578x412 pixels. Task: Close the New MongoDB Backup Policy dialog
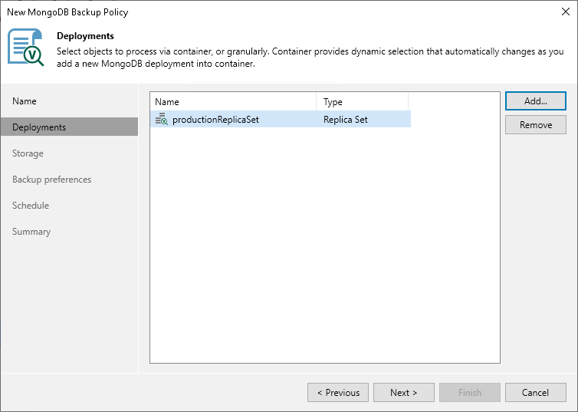pos(566,12)
